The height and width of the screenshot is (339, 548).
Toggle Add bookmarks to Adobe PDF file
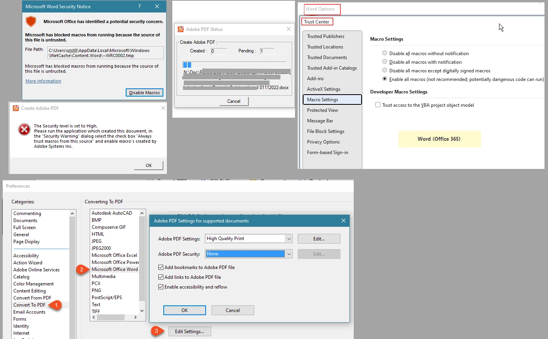coord(161,267)
